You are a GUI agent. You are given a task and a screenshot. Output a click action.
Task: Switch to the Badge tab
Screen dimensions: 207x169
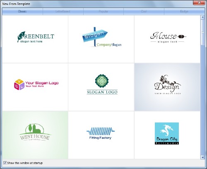pyautogui.click(x=184, y=11)
